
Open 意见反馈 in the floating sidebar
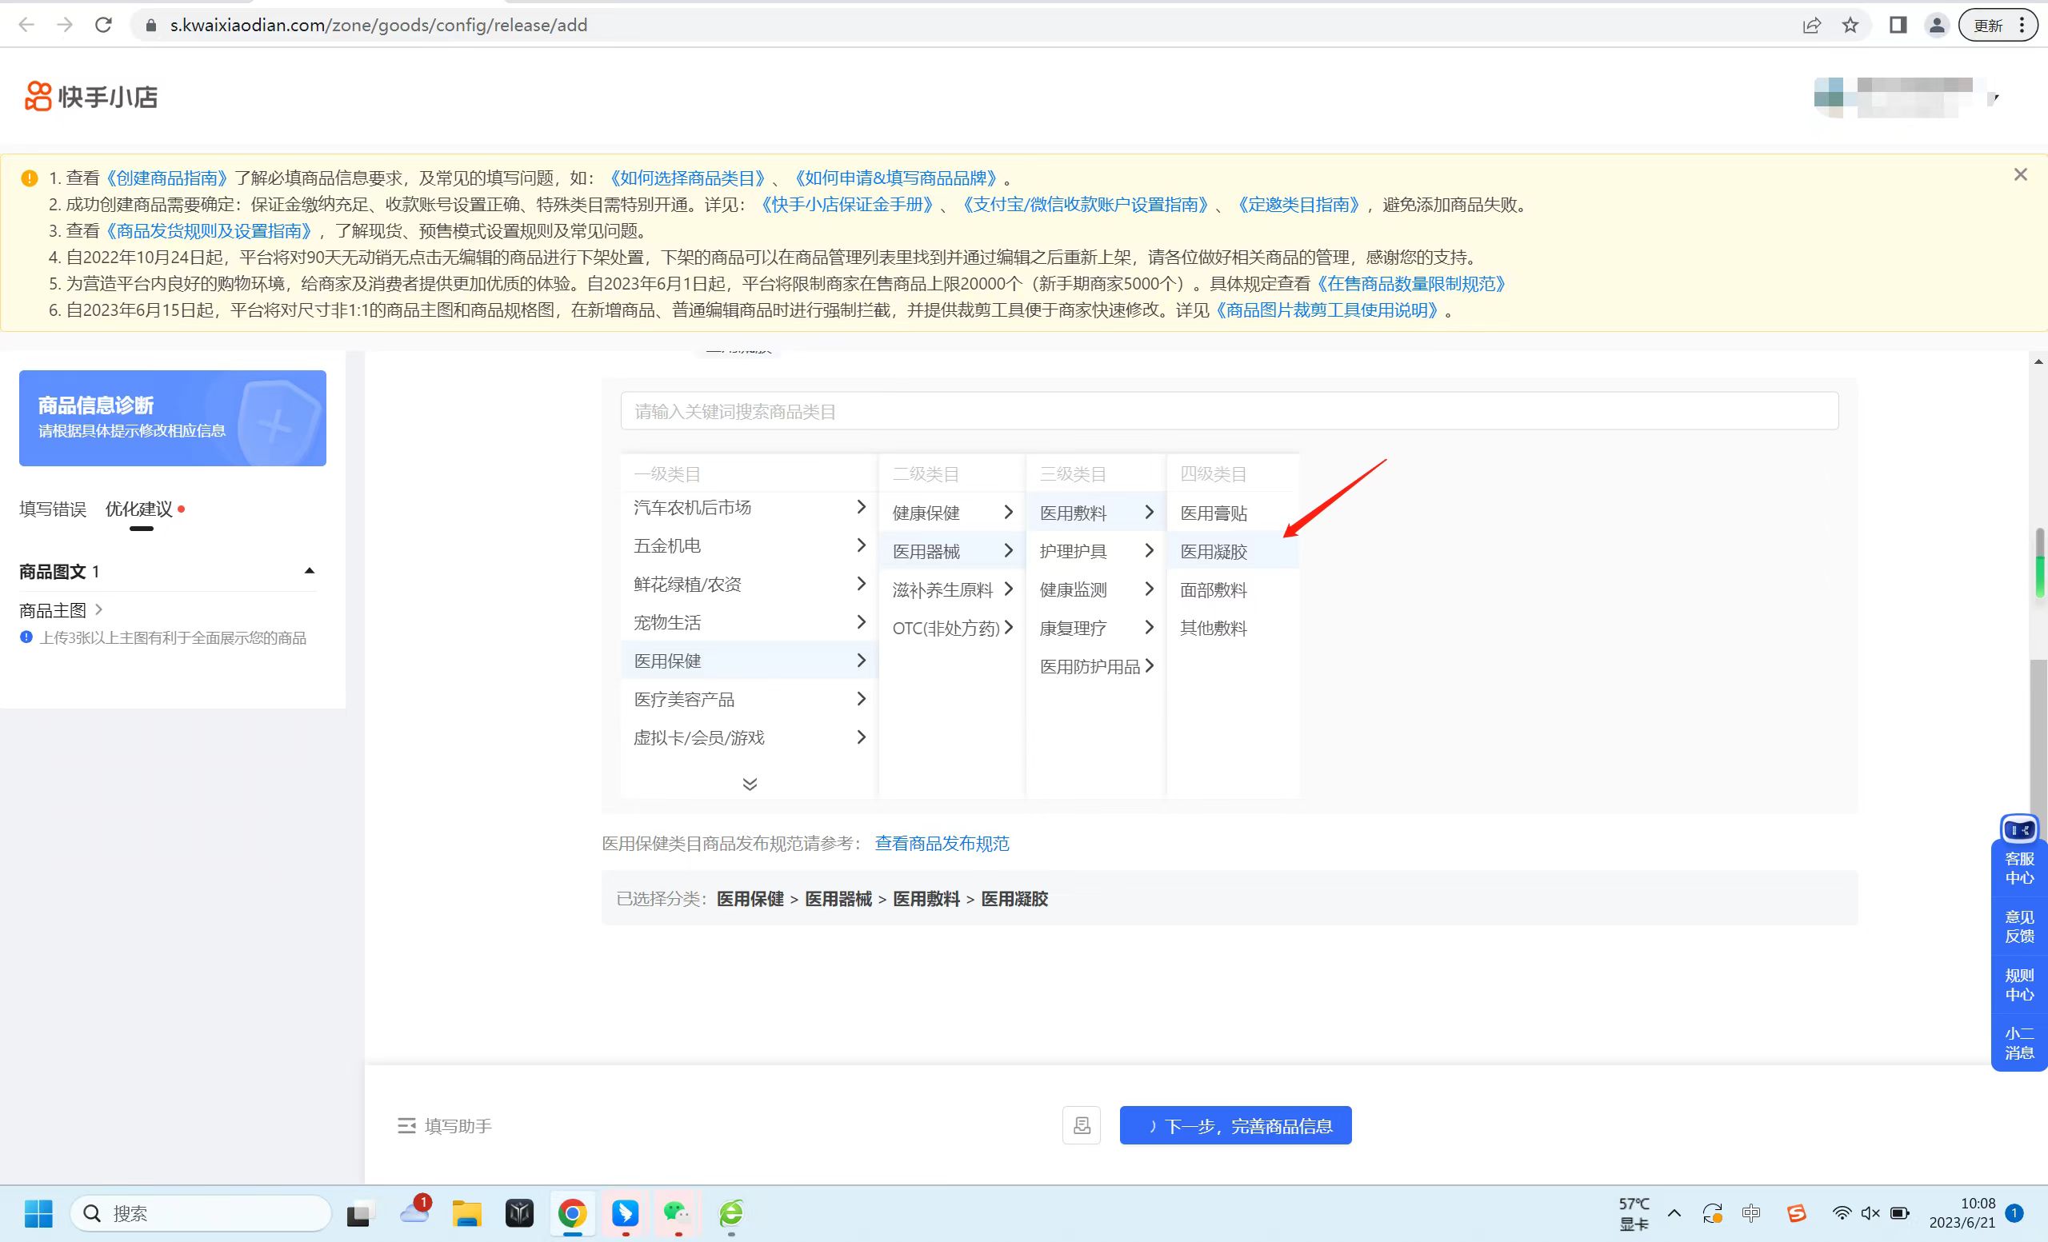[x=2018, y=926]
